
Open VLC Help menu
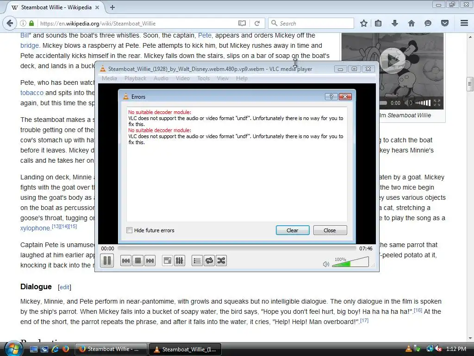[242, 78]
